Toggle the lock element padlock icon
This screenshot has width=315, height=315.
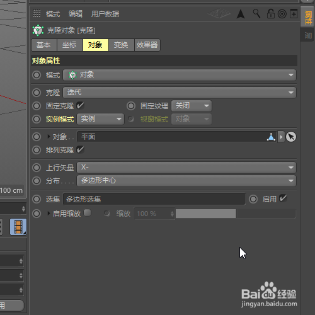coord(271,14)
